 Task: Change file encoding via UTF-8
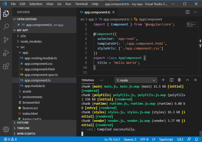click(144, 139)
